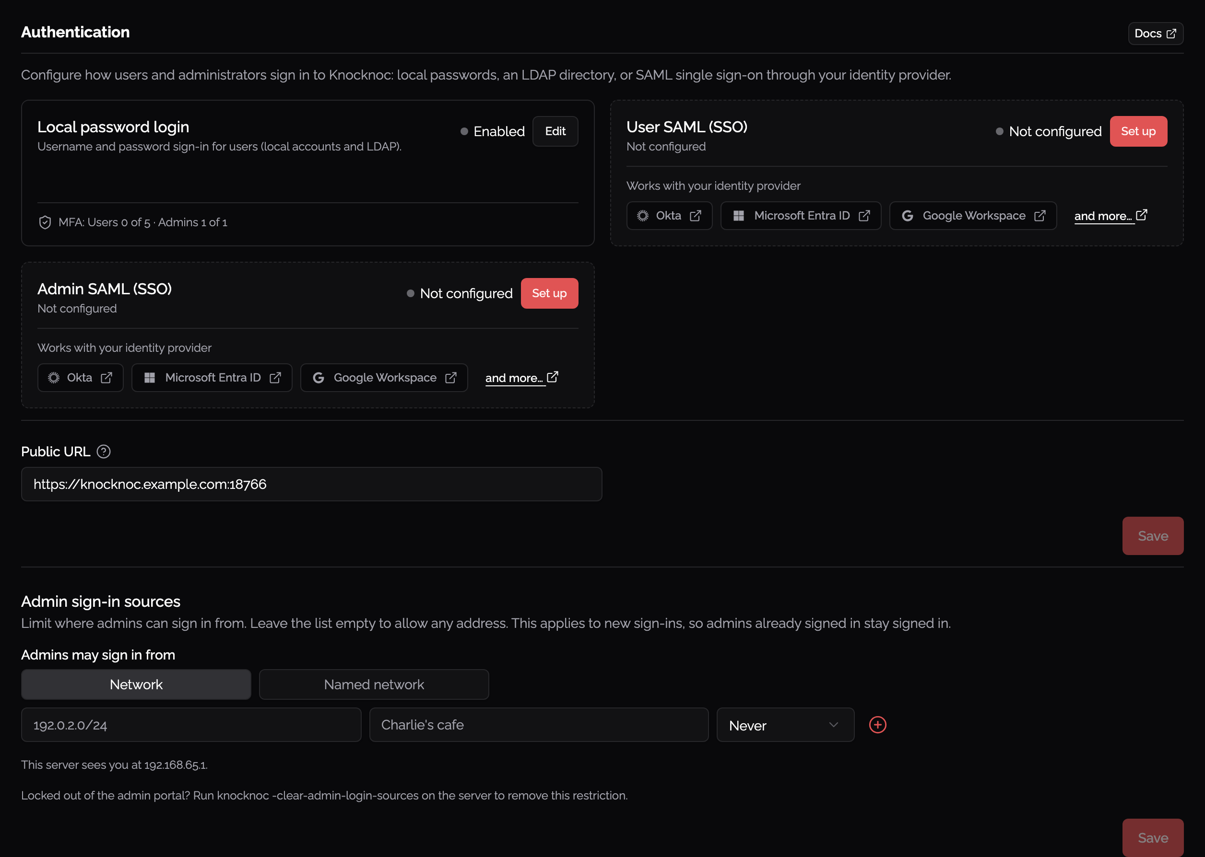Save Admin sign-in sources
This screenshot has width=1205, height=857.
1153,837
